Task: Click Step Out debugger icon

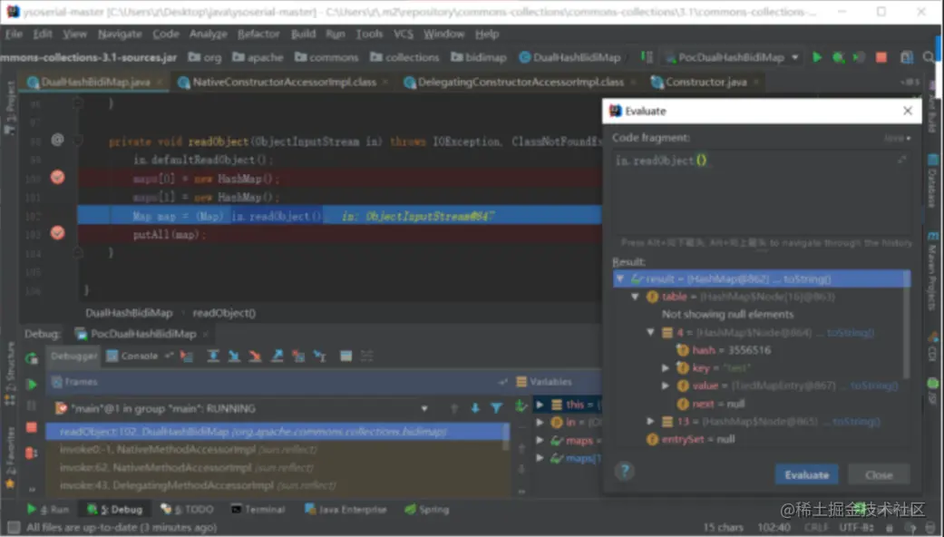Action: (x=277, y=356)
